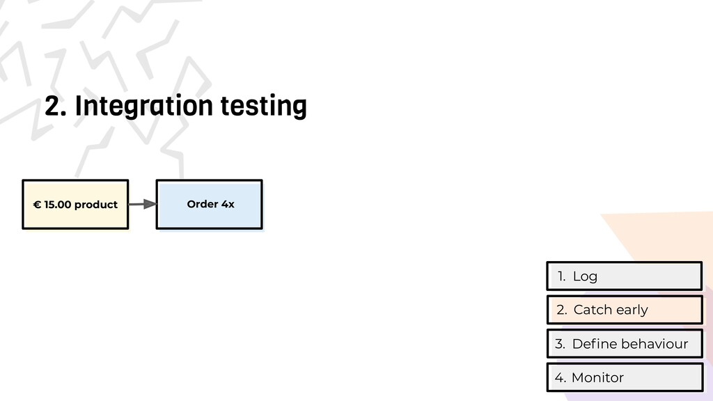Viewport: 713px width, 401px height.
Task: Click the '2. Integration testing' heading
Action: pos(175,107)
